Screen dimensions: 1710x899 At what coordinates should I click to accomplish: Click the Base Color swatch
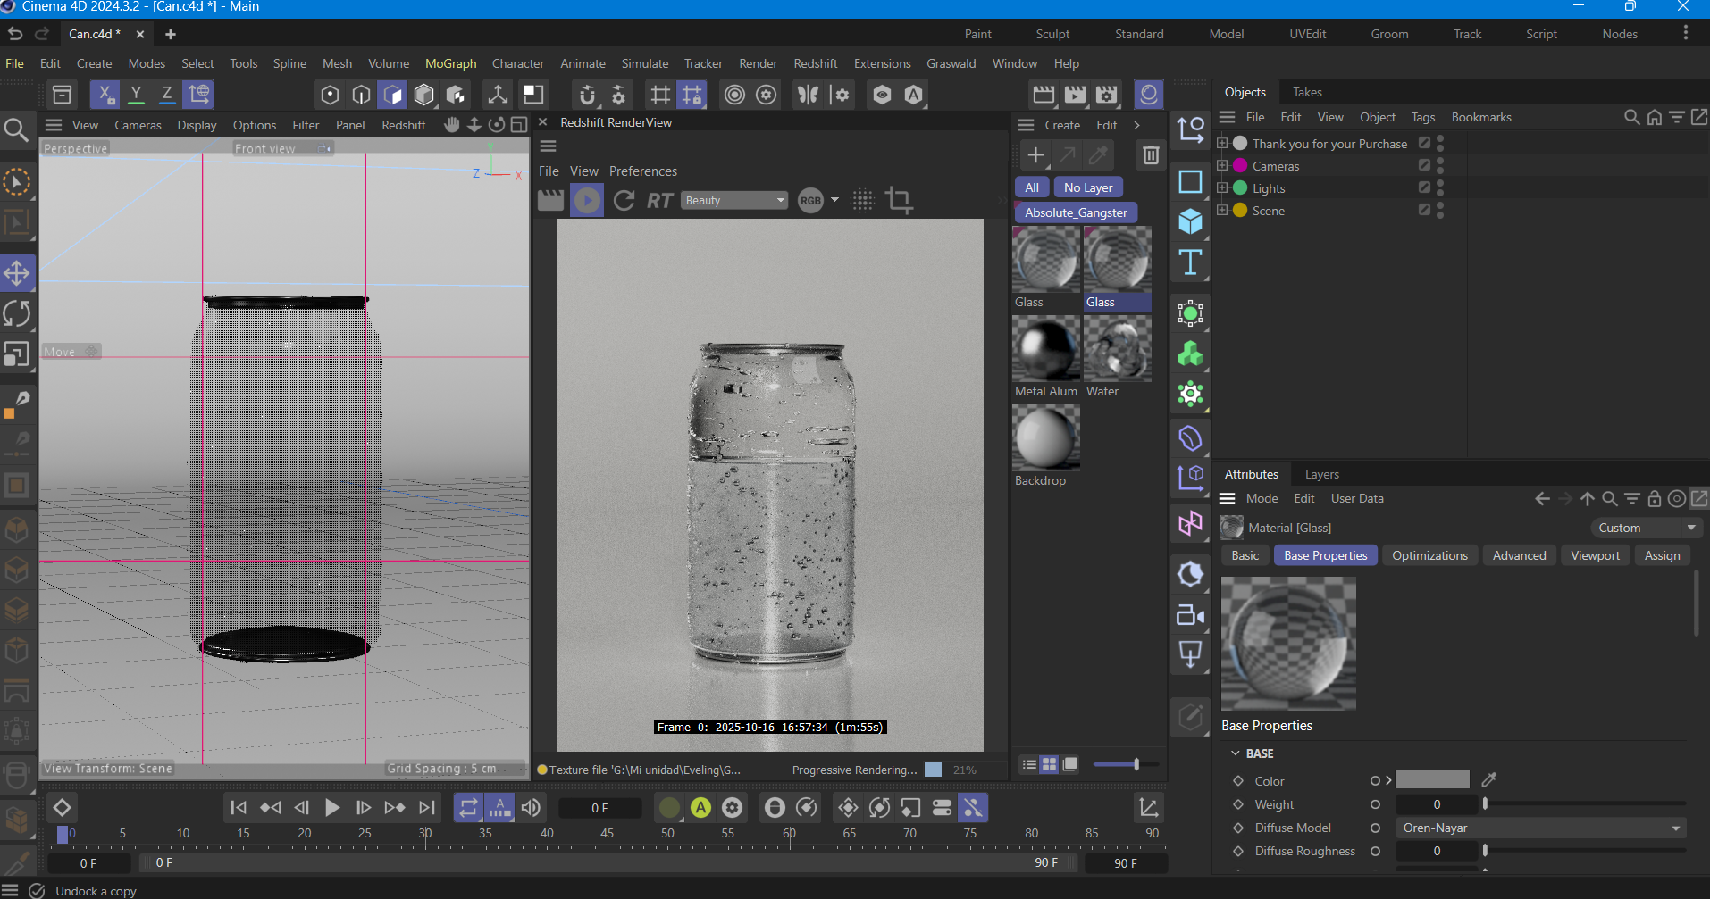[1432, 780]
